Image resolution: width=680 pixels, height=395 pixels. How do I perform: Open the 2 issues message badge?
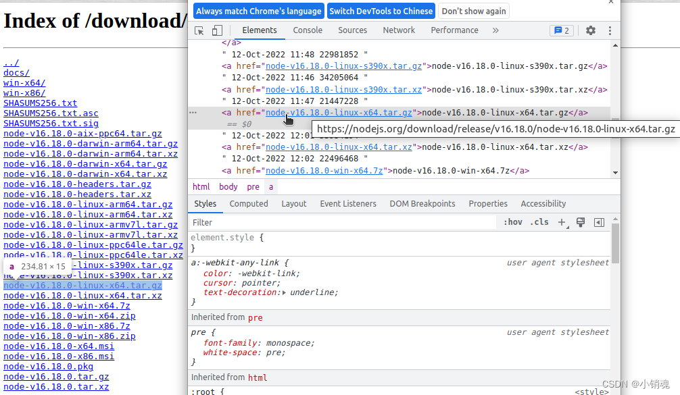562,30
